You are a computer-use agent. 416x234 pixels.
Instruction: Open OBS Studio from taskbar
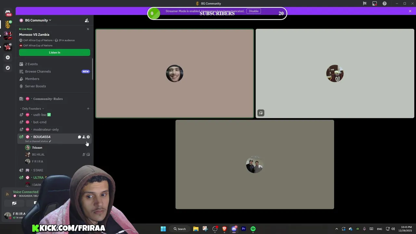point(215,229)
